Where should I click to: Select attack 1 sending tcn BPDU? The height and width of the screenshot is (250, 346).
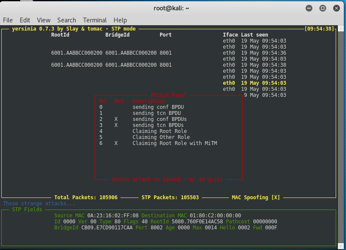click(x=140, y=113)
